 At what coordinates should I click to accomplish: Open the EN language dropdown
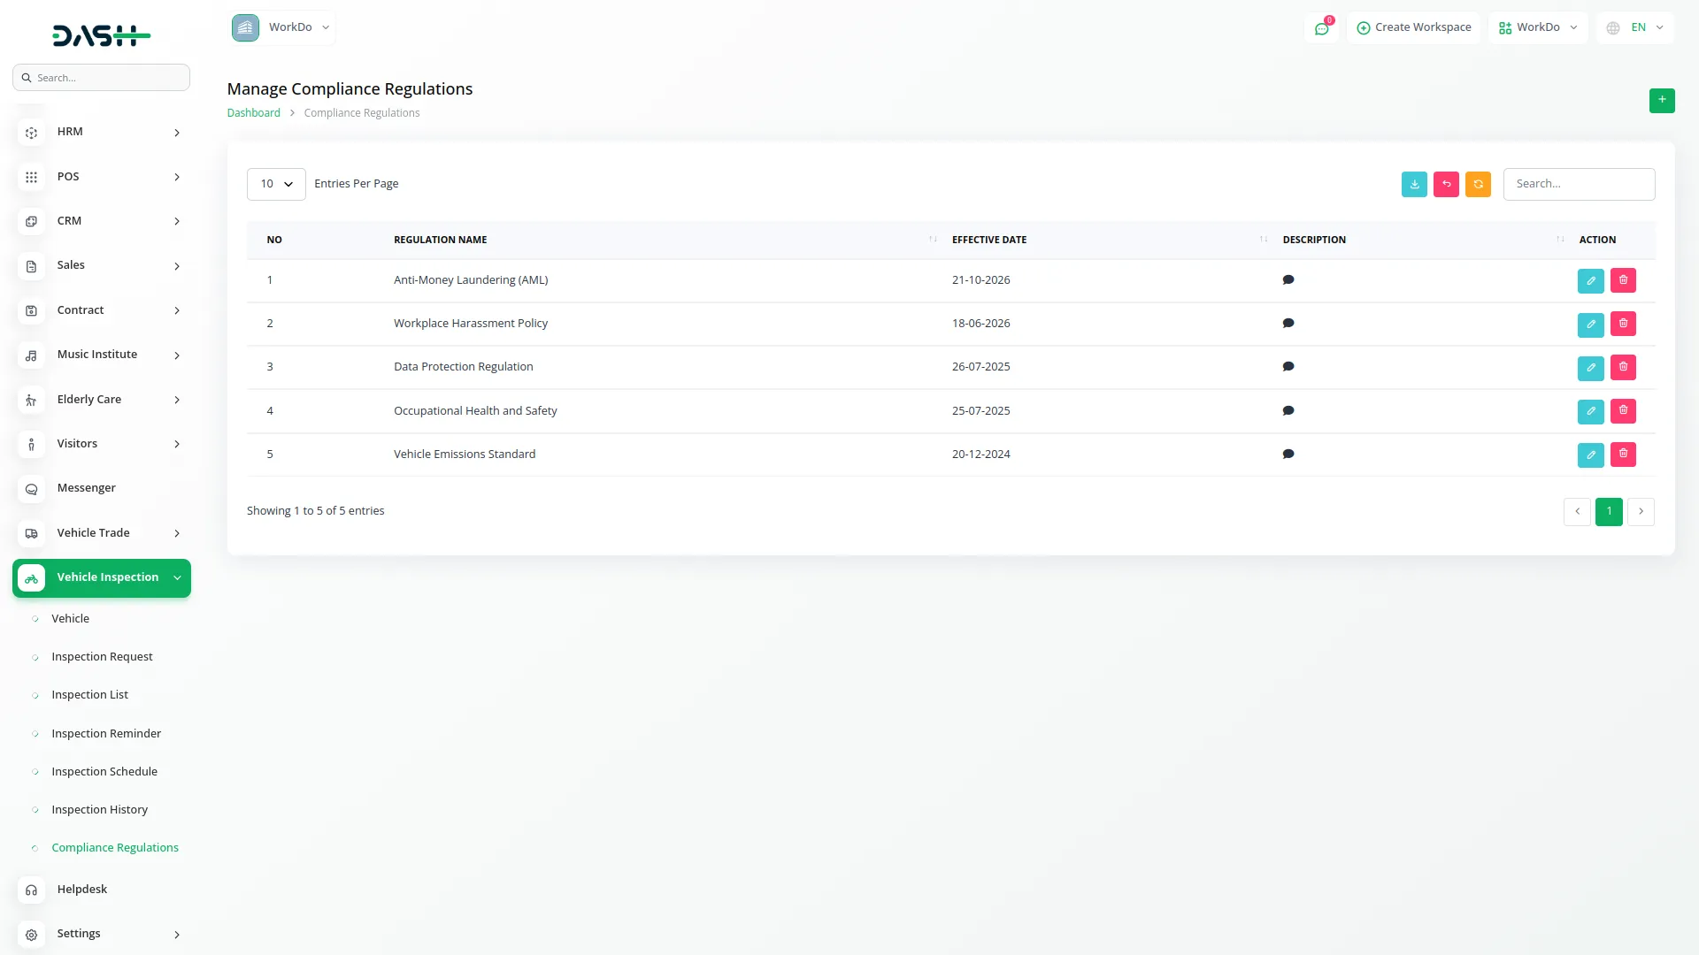1635,27
